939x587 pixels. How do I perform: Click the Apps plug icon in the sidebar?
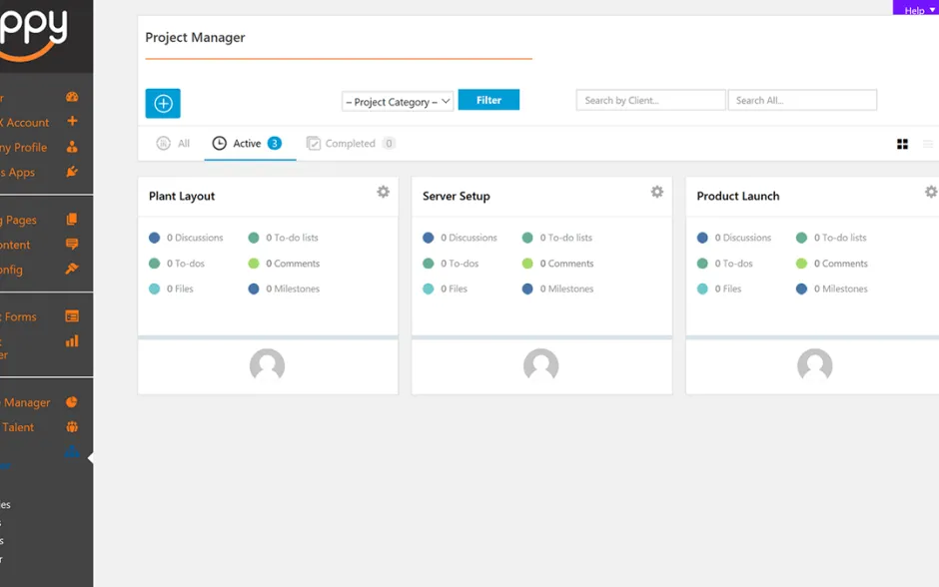(72, 172)
